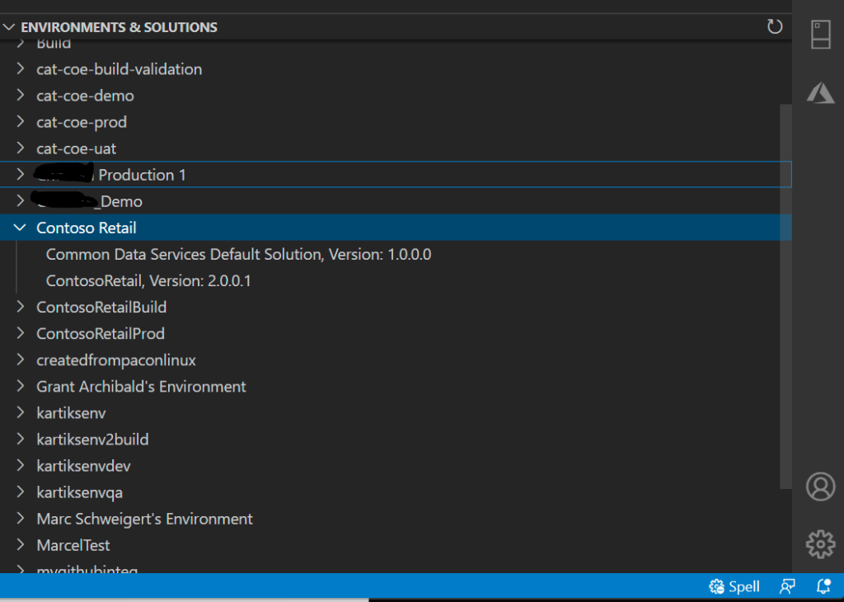Screen dimensions: 844x602
Task: Expand the ContosoRetailBuild environment node
Action: [x=21, y=307]
